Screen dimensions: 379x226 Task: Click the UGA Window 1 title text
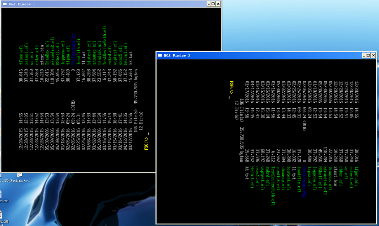[x=22, y=4]
